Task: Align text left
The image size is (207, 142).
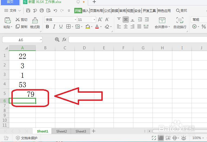Action: coord(119,27)
